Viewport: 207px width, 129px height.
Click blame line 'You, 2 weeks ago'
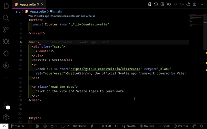[39, 16]
